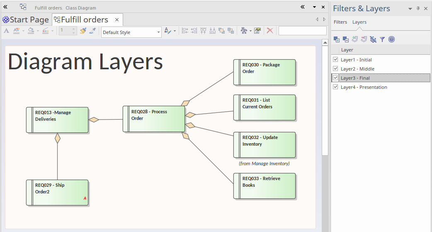Image resolution: width=432 pixels, height=232 pixels.
Task: Click the add new layer icon
Action: coord(337,39)
